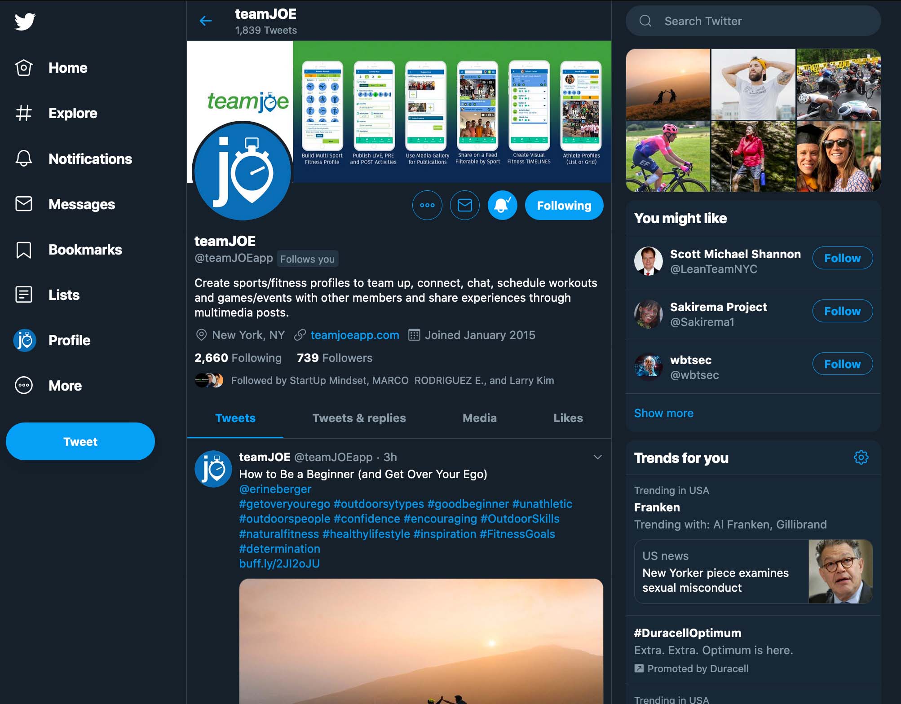901x704 pixels.
Task: Open #DuracellOptimum promoted trend
Action: 687,633
